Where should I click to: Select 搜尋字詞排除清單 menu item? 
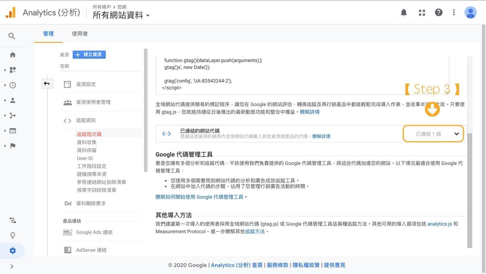pyautogui.click(x=96, y=190)
